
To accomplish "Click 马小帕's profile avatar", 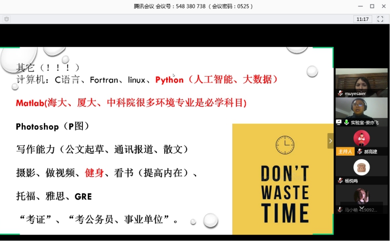I will (x=361, y=196).
